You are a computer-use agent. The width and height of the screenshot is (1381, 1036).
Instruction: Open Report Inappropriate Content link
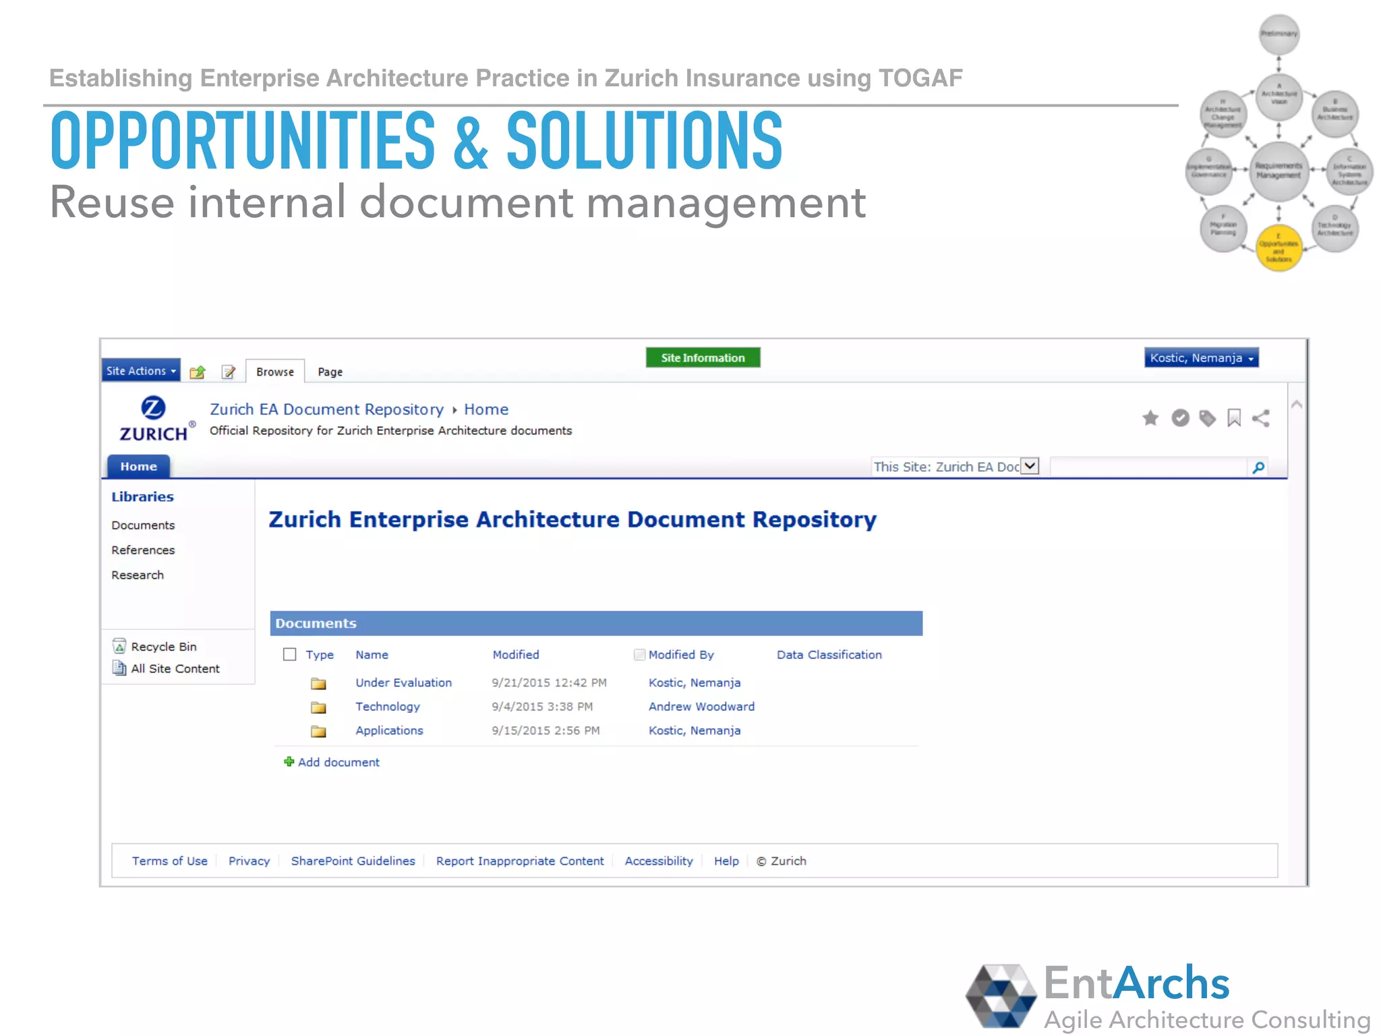click(520, 861)
